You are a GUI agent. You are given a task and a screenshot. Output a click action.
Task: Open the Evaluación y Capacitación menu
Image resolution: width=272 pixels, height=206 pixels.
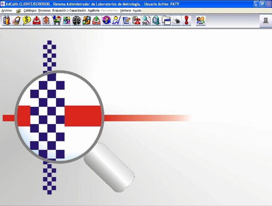pyautogui.click(x=69, y=10)
